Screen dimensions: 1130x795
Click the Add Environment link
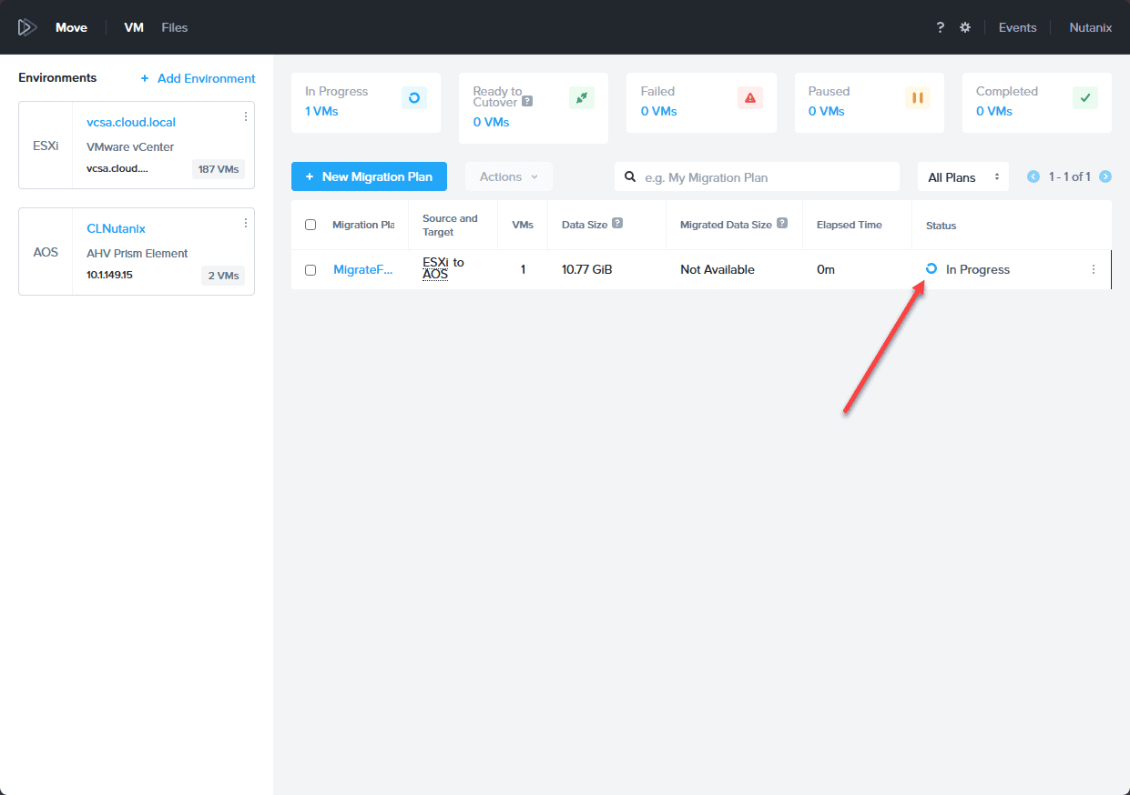[198, 78]
